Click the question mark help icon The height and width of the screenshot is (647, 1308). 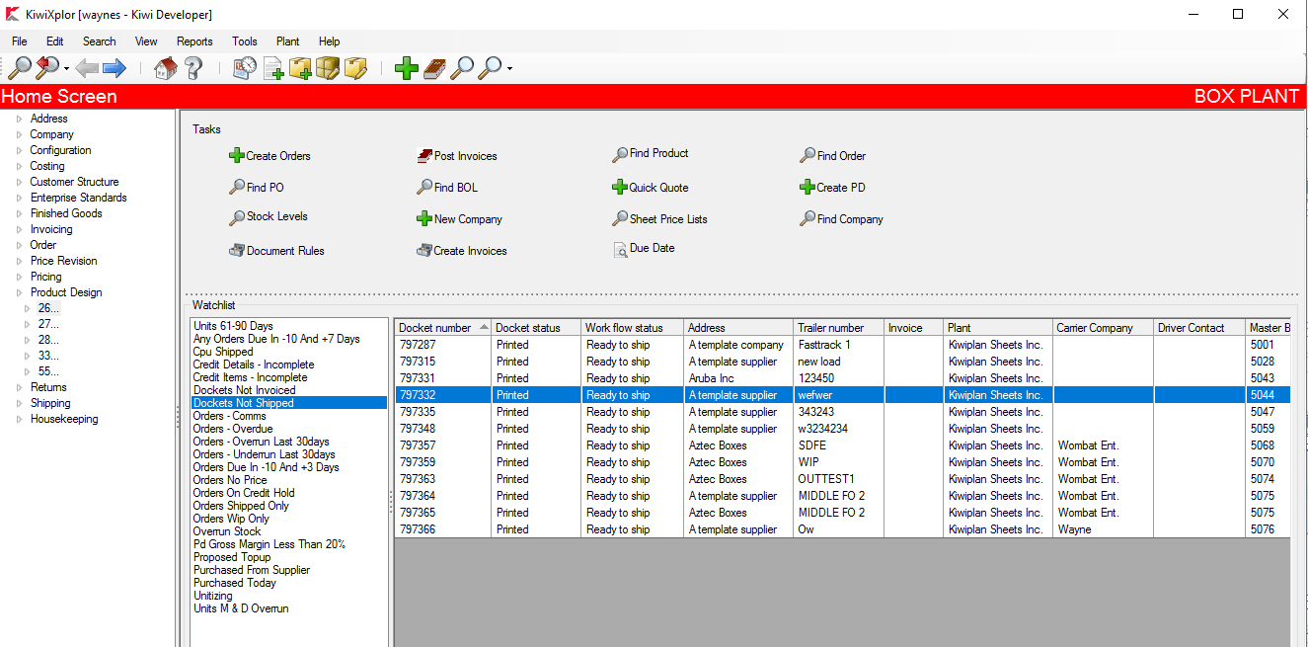coord(193,68)
